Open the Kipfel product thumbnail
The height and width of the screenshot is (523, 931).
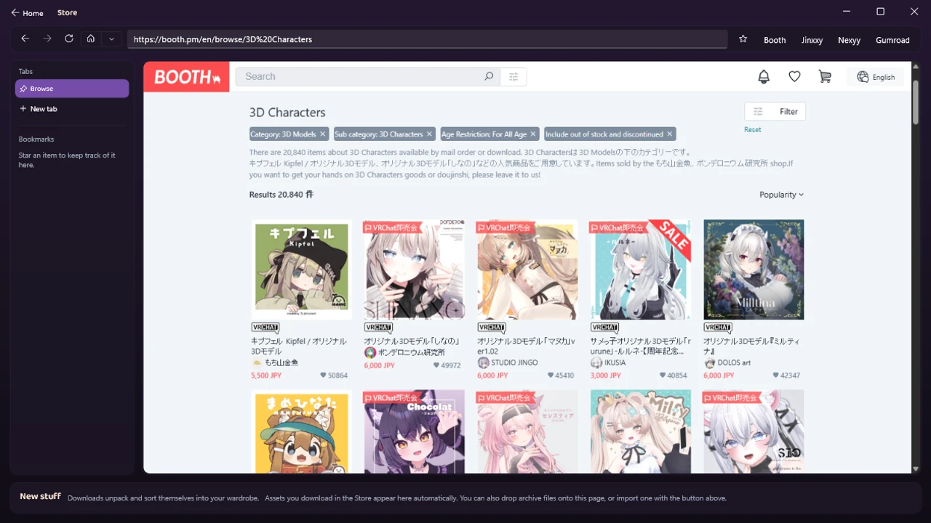(x=301, y=269)
